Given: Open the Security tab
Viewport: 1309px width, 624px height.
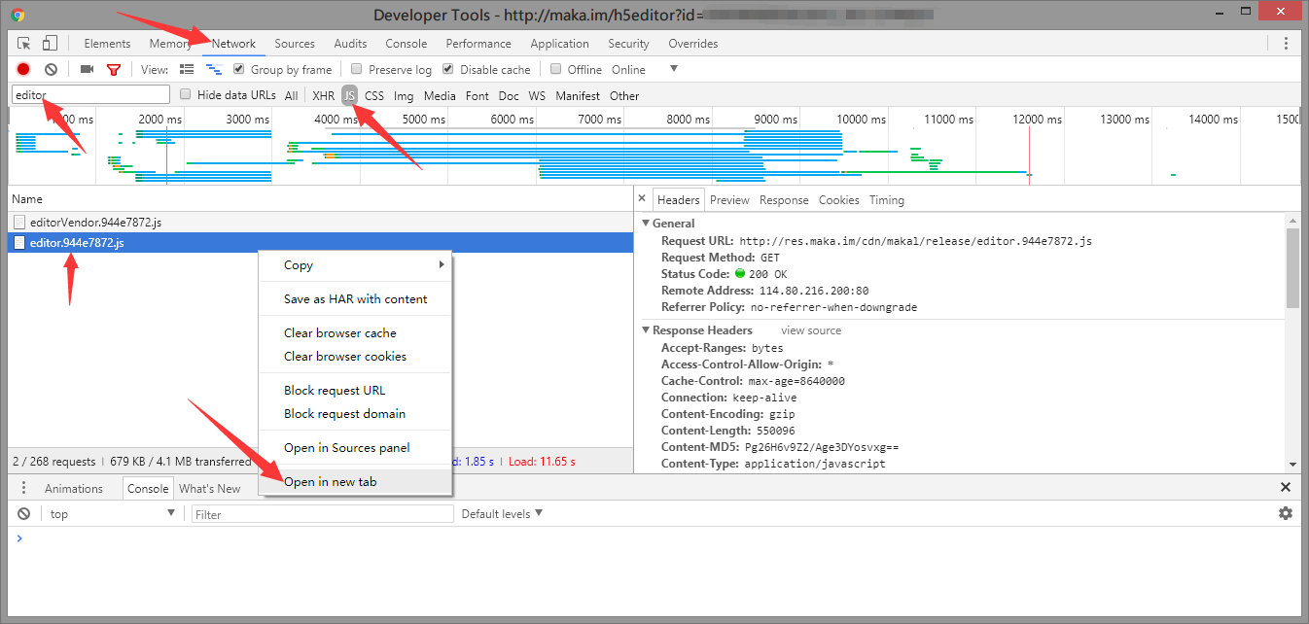Looking at the screenshot, I should coord(628,43).
